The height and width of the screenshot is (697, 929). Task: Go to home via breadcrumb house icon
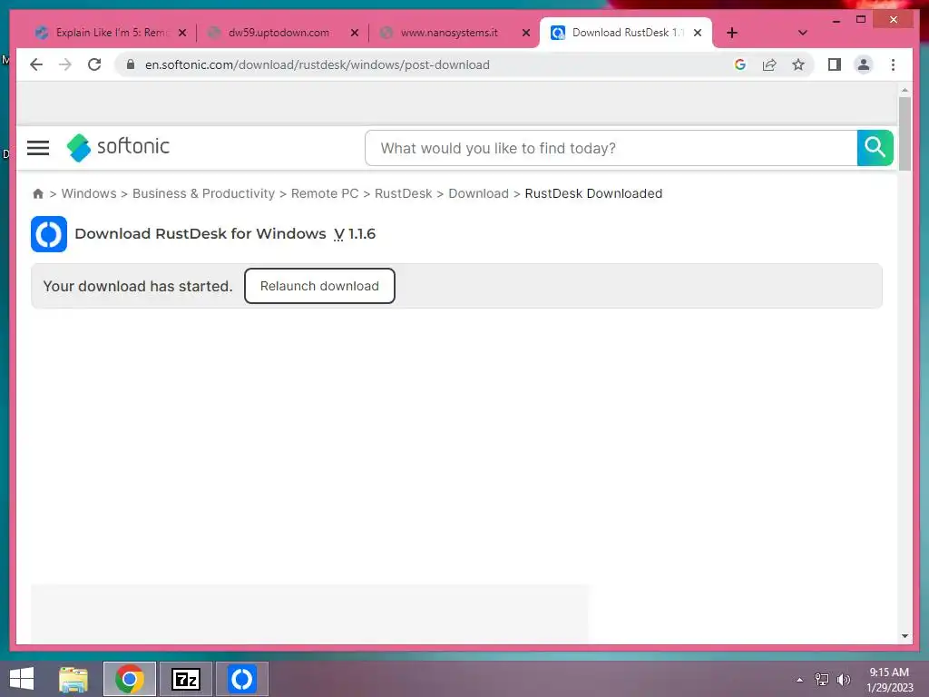tap(38, 194)
